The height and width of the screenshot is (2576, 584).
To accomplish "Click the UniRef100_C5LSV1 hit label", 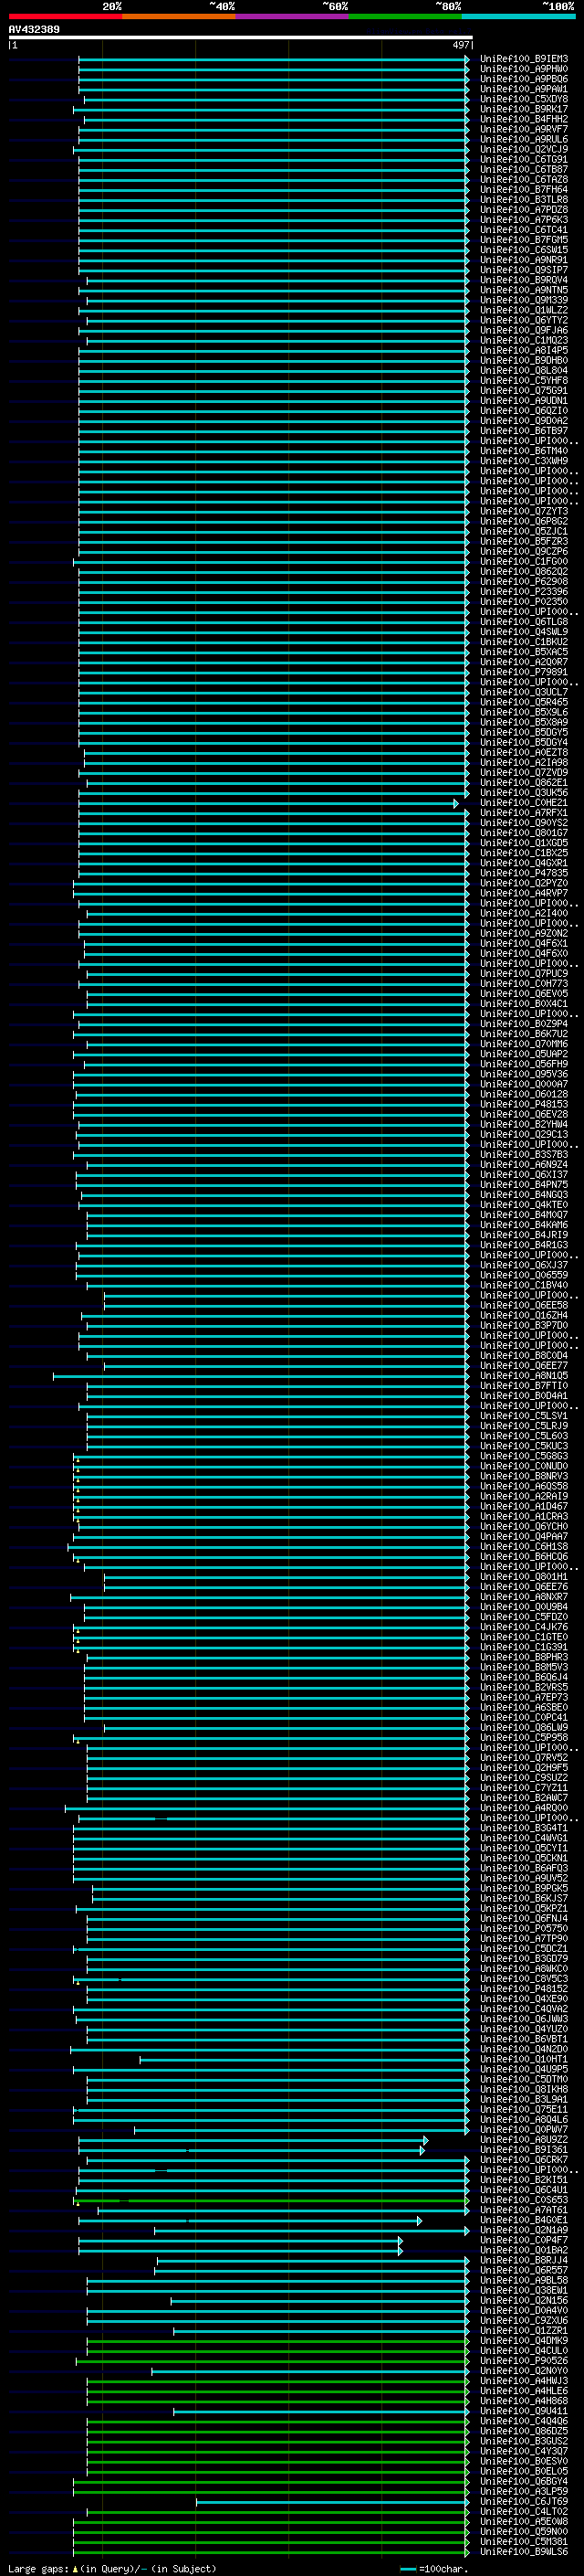I will click(x=523, y=1416).
